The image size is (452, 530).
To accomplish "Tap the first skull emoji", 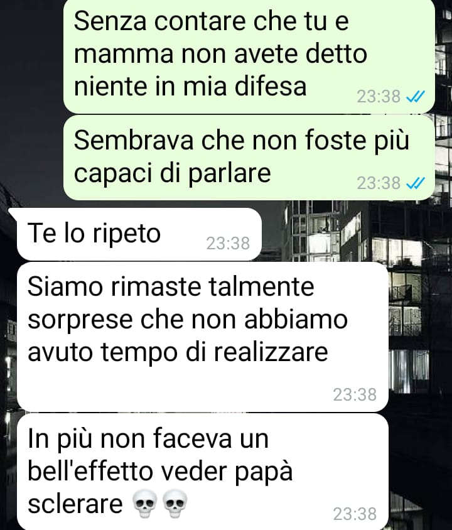I will 144,504.
